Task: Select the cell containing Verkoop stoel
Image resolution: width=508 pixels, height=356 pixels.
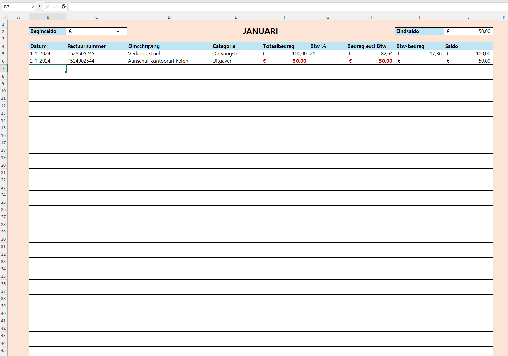Action: point(169,54)
